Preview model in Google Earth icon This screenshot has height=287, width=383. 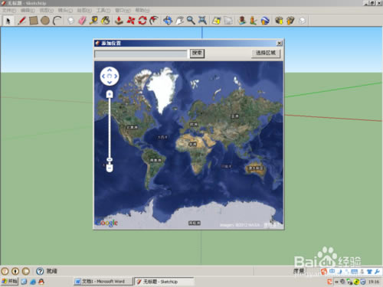coord(265,21)
